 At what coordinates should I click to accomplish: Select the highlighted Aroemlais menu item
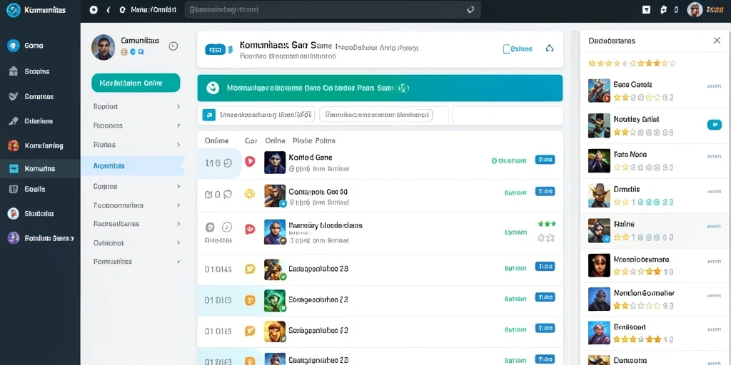(x=133, y=165)
